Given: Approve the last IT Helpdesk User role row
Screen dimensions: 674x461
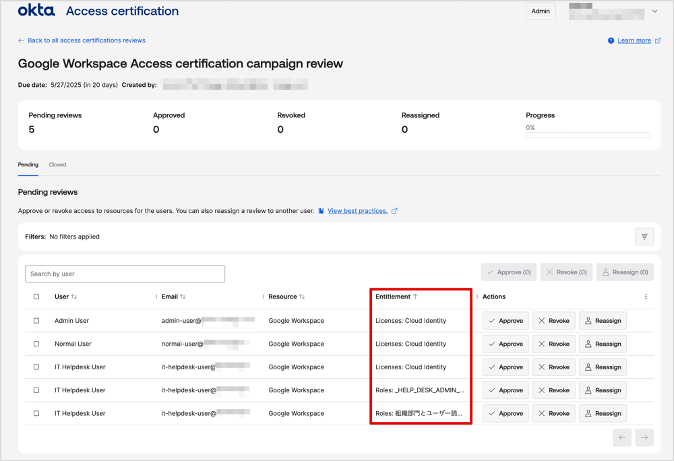Looking at the screenshot, I should 506,413.
